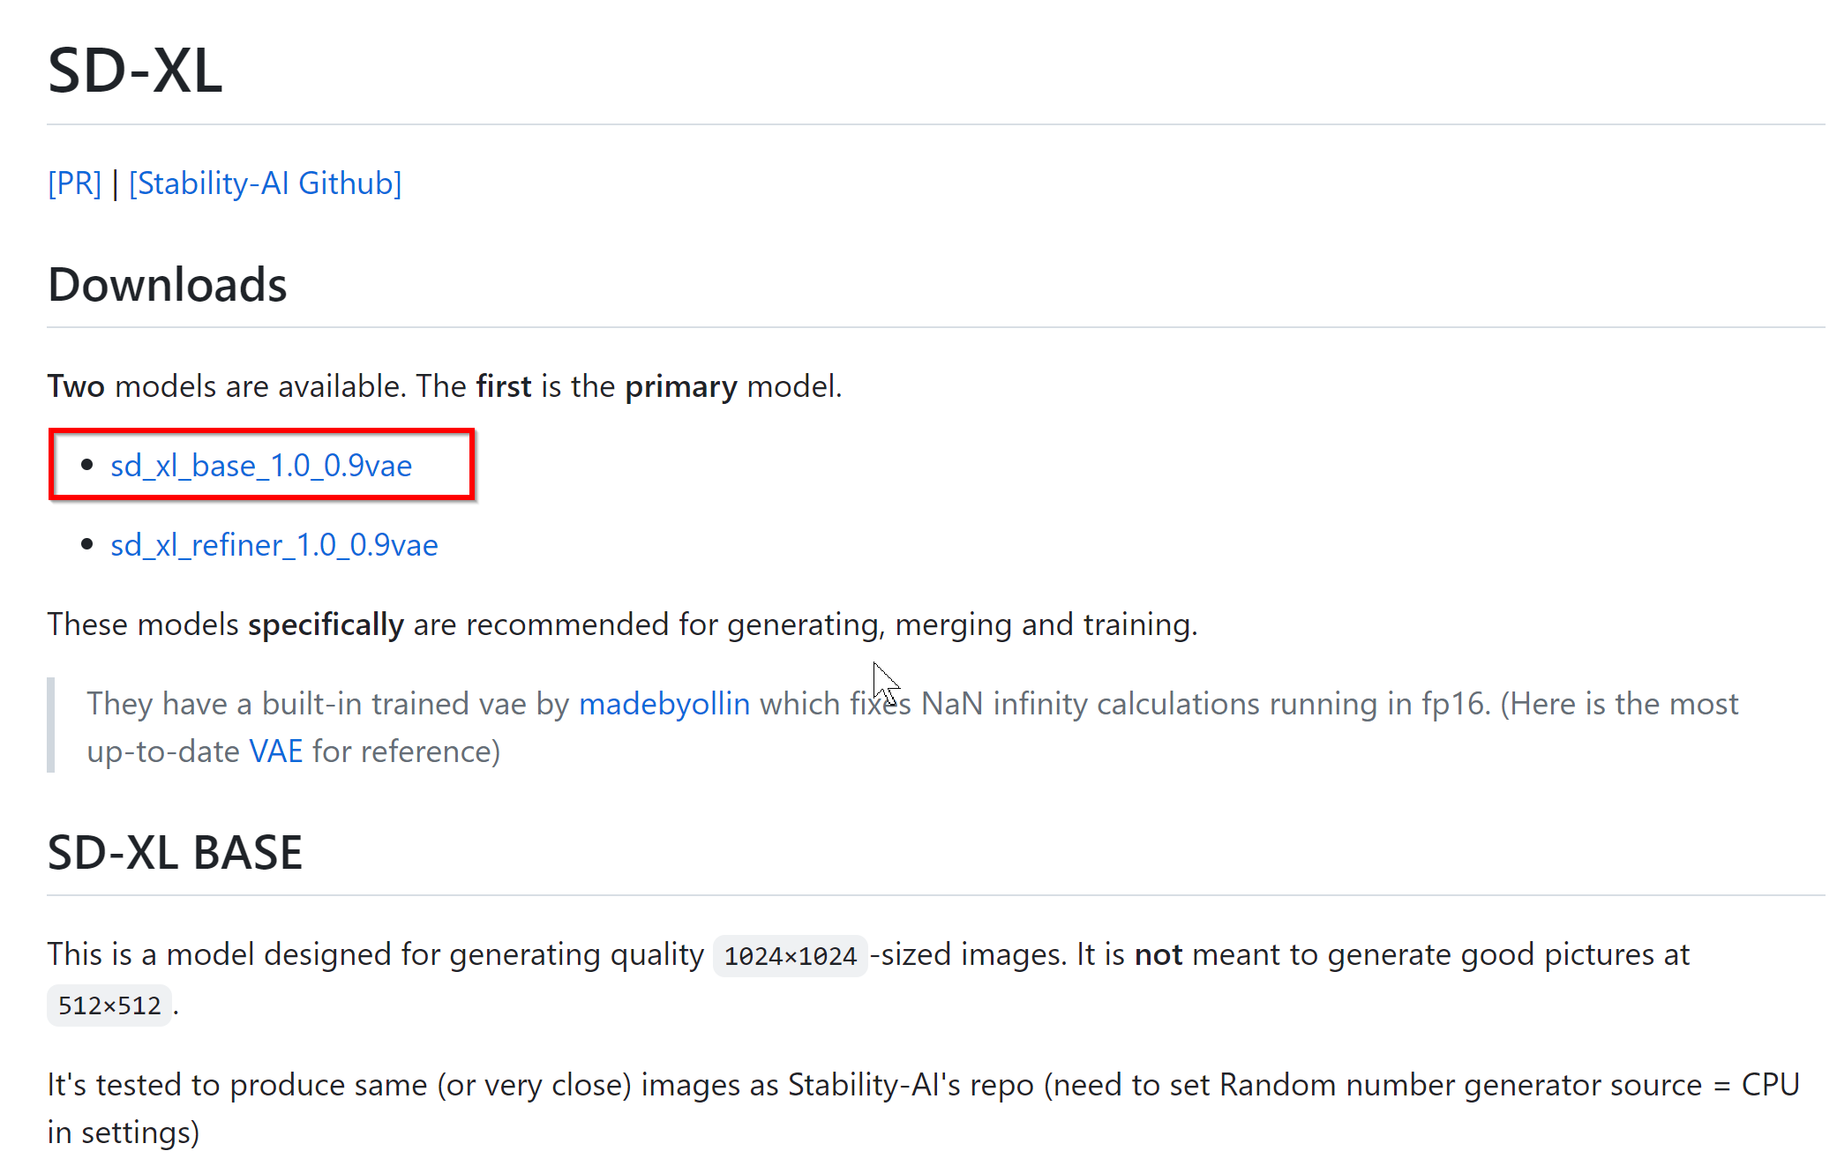Click the bold word 'first'

(504, 386)
